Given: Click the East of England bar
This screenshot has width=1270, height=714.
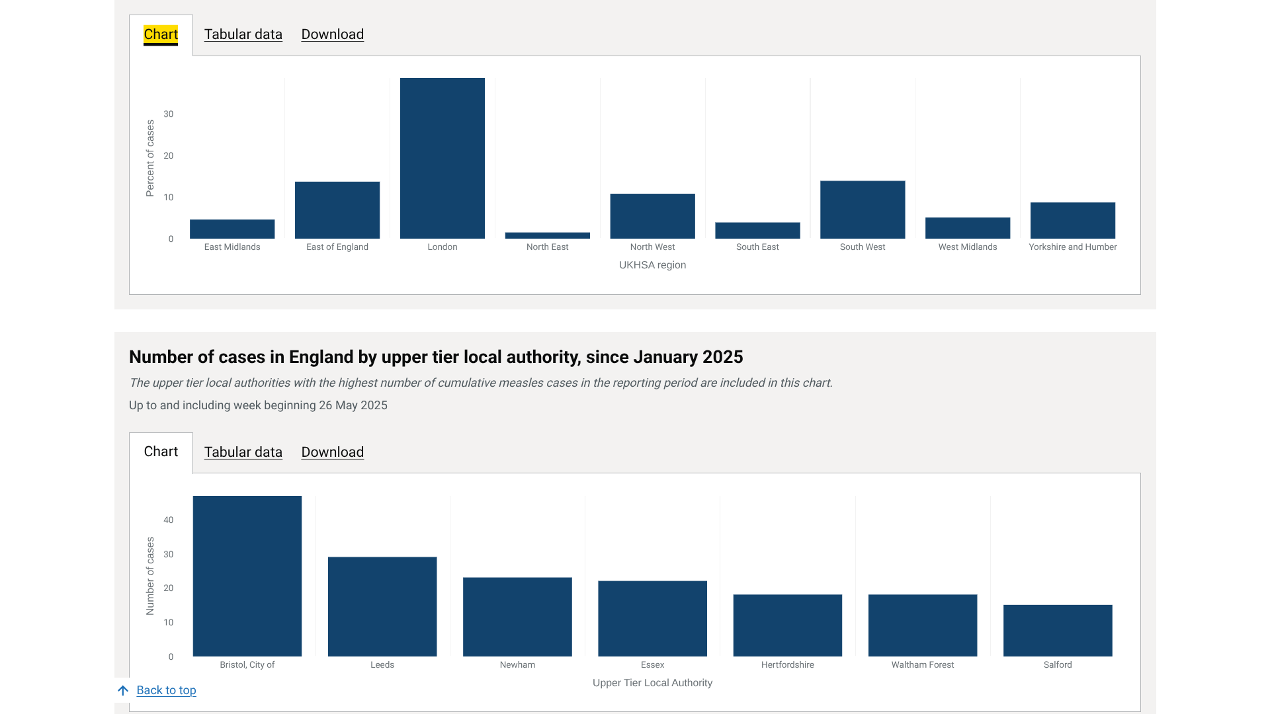Looking at the screenshot, I should tap(337, 210).
